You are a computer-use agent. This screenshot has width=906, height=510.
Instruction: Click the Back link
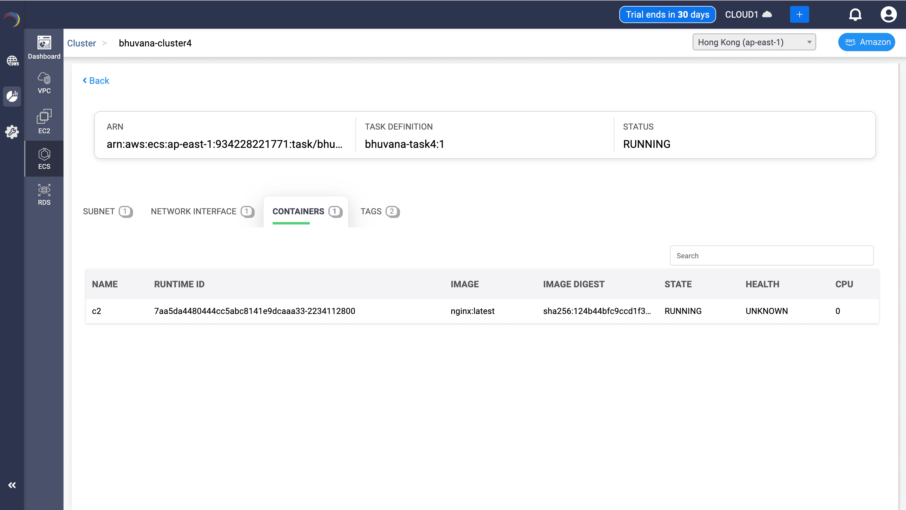pos(96,81)
